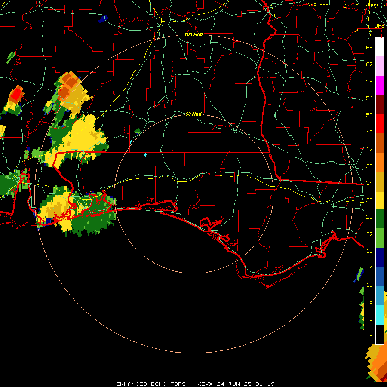387x387 pixels.
Task: Click the TOPS legend title
Action: [x=378, y=26]
